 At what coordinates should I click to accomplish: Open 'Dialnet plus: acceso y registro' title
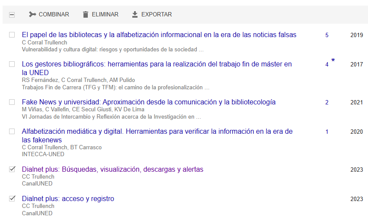(68, 199)
